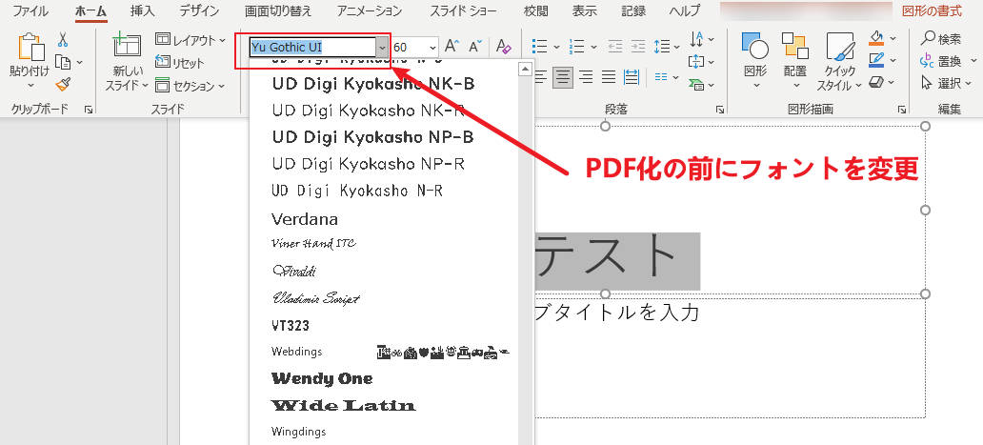Click the Shape Effects icon
The width and height of the screenshot is (983, 445).
876,83
